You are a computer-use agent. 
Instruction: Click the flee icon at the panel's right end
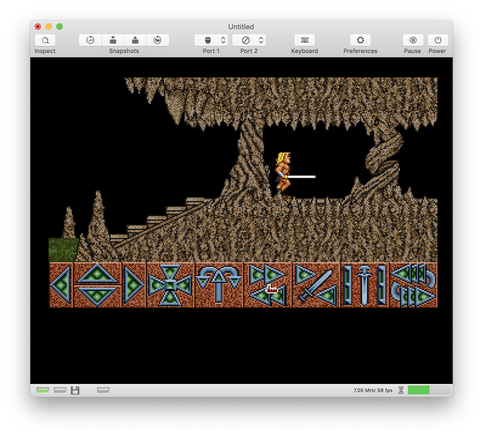click(x=413, y=285)
